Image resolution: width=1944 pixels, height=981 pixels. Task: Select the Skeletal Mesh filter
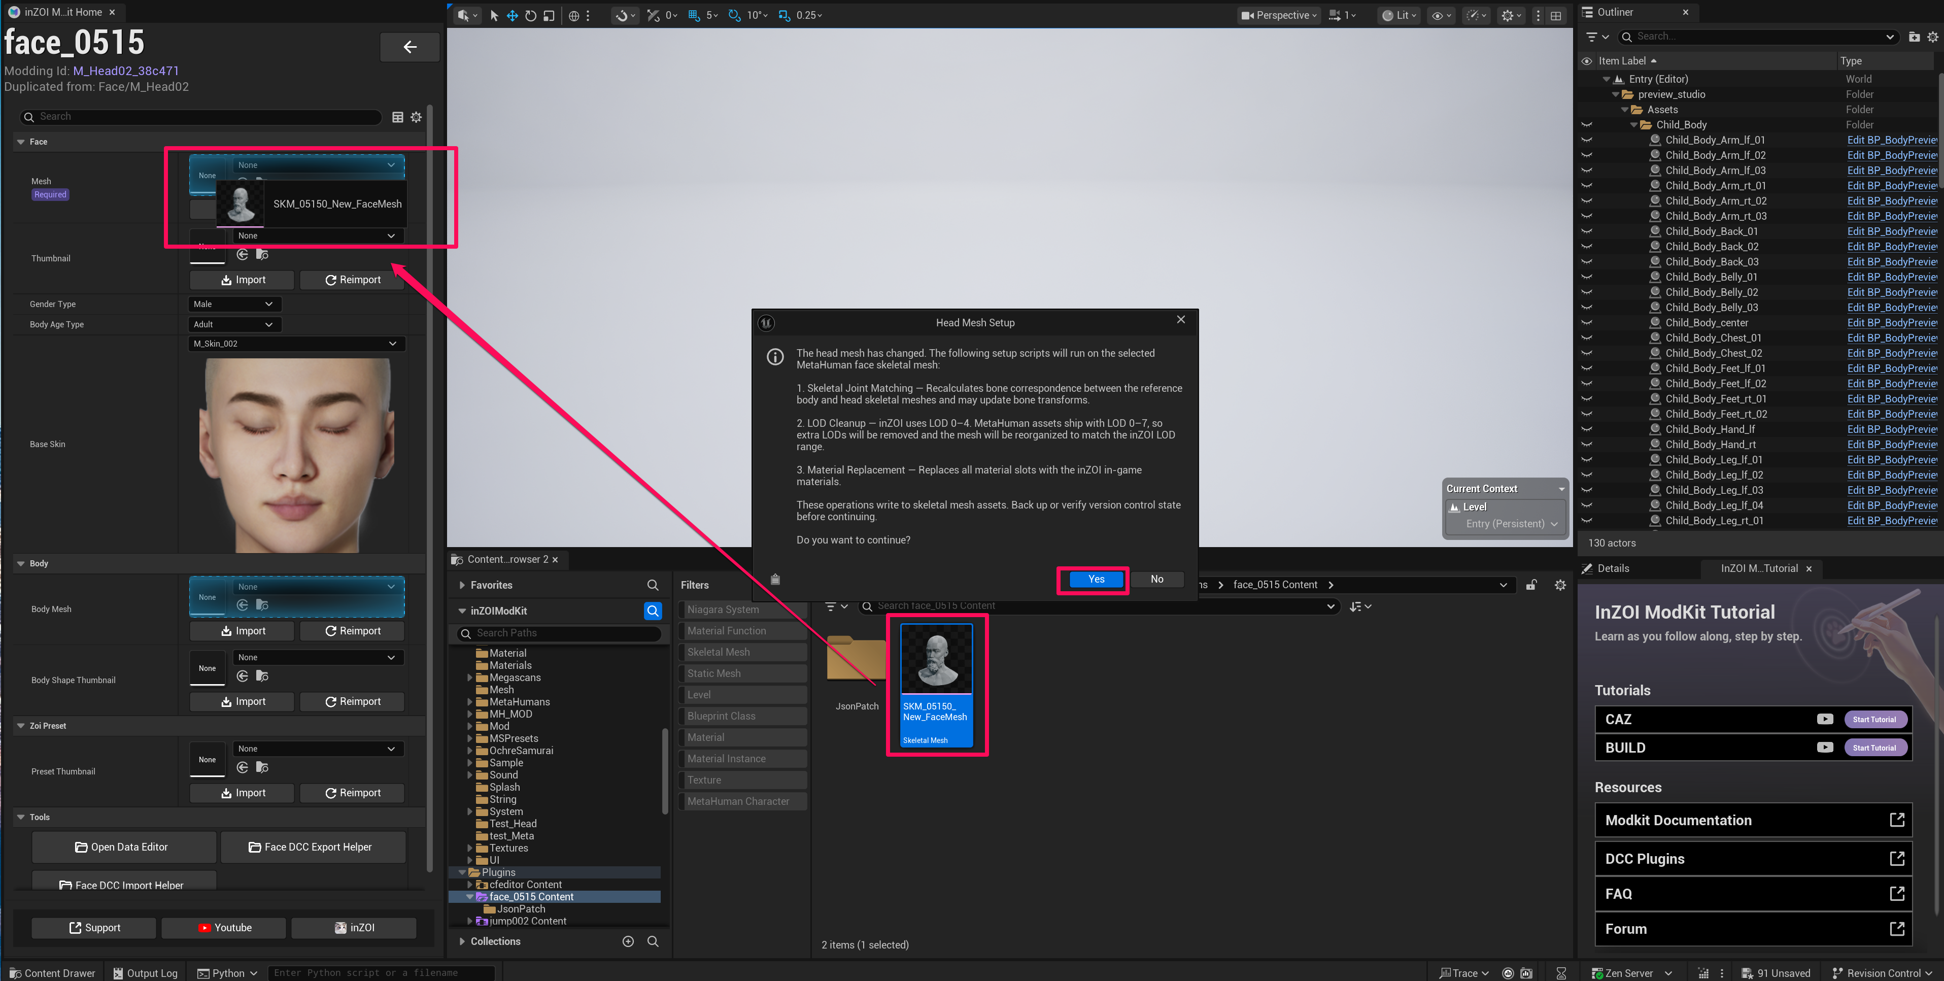click(x=742, y=652)
